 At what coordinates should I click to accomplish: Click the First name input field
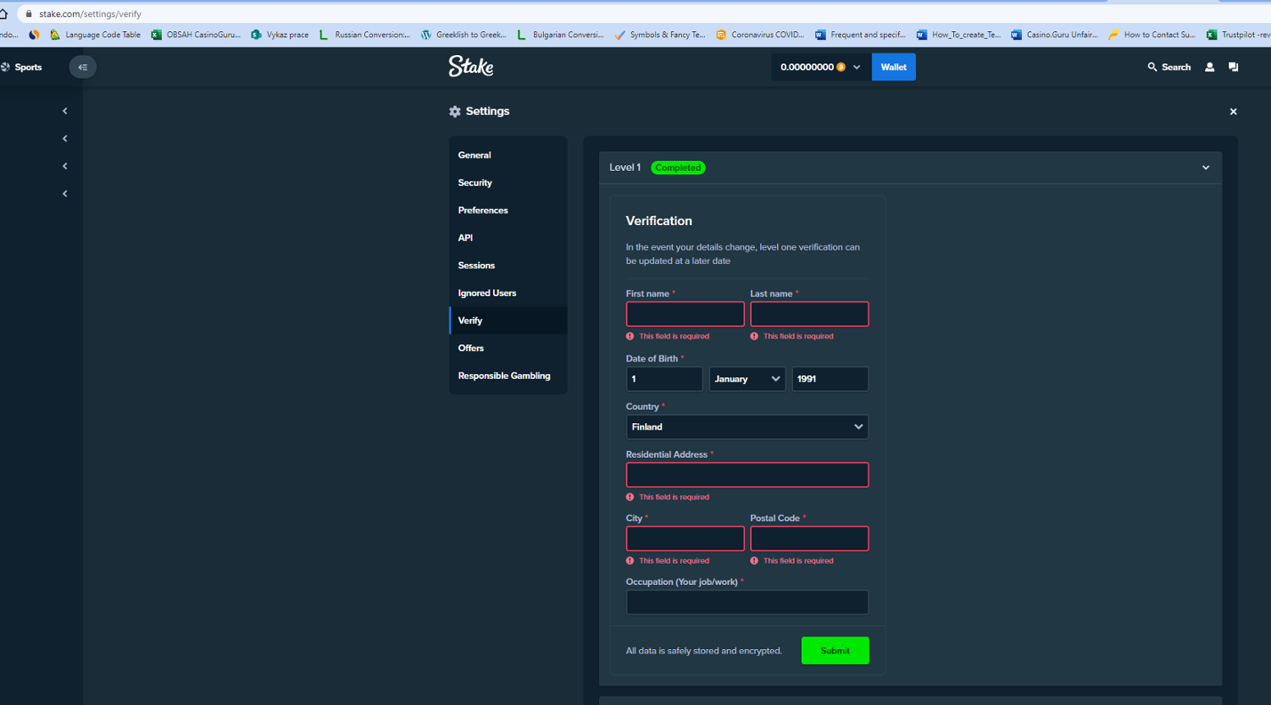tap(685, 314)
